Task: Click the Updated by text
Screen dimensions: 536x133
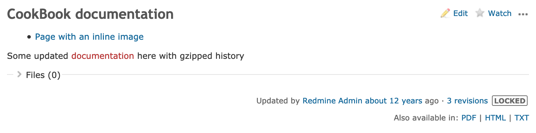Action: coord(278,101)
